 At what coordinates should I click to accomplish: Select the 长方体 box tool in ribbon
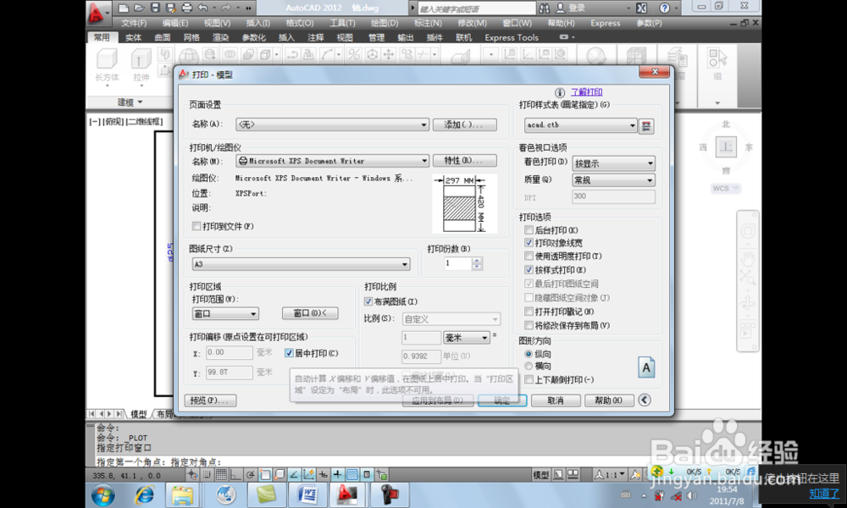[x=107, y=65]
